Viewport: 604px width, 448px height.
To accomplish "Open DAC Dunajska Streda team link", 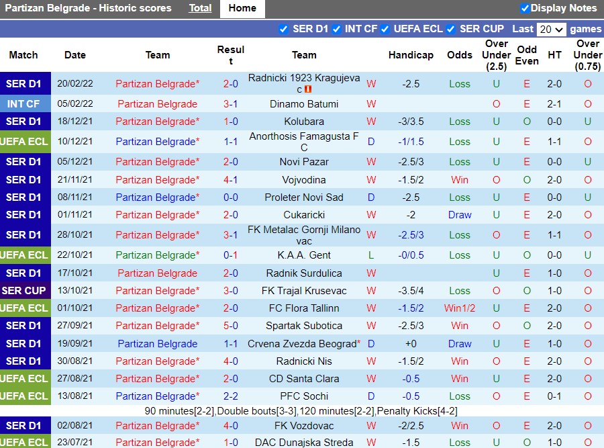I will 304,443.
